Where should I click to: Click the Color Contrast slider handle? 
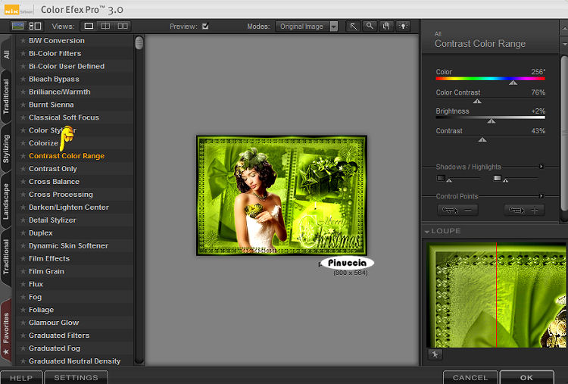pos(477,100)
